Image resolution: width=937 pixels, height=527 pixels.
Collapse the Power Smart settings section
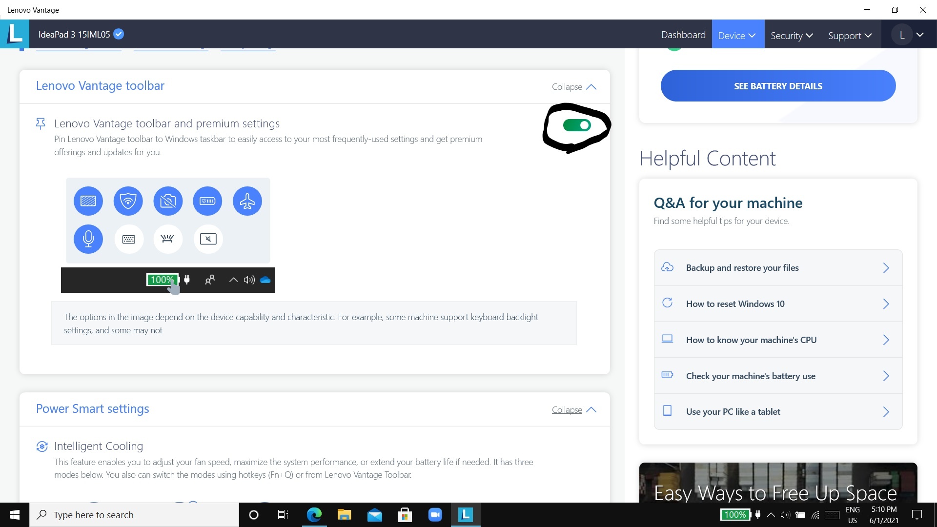[574, 410]
